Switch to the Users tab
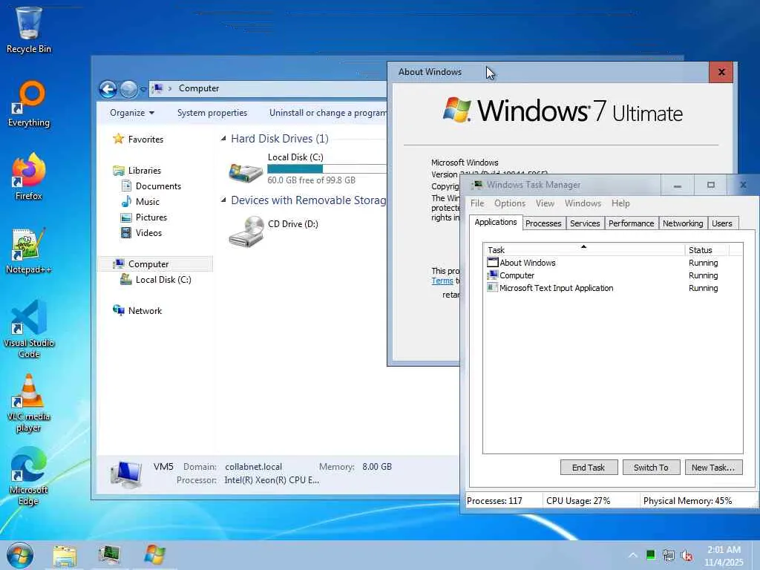 [721, 223]
